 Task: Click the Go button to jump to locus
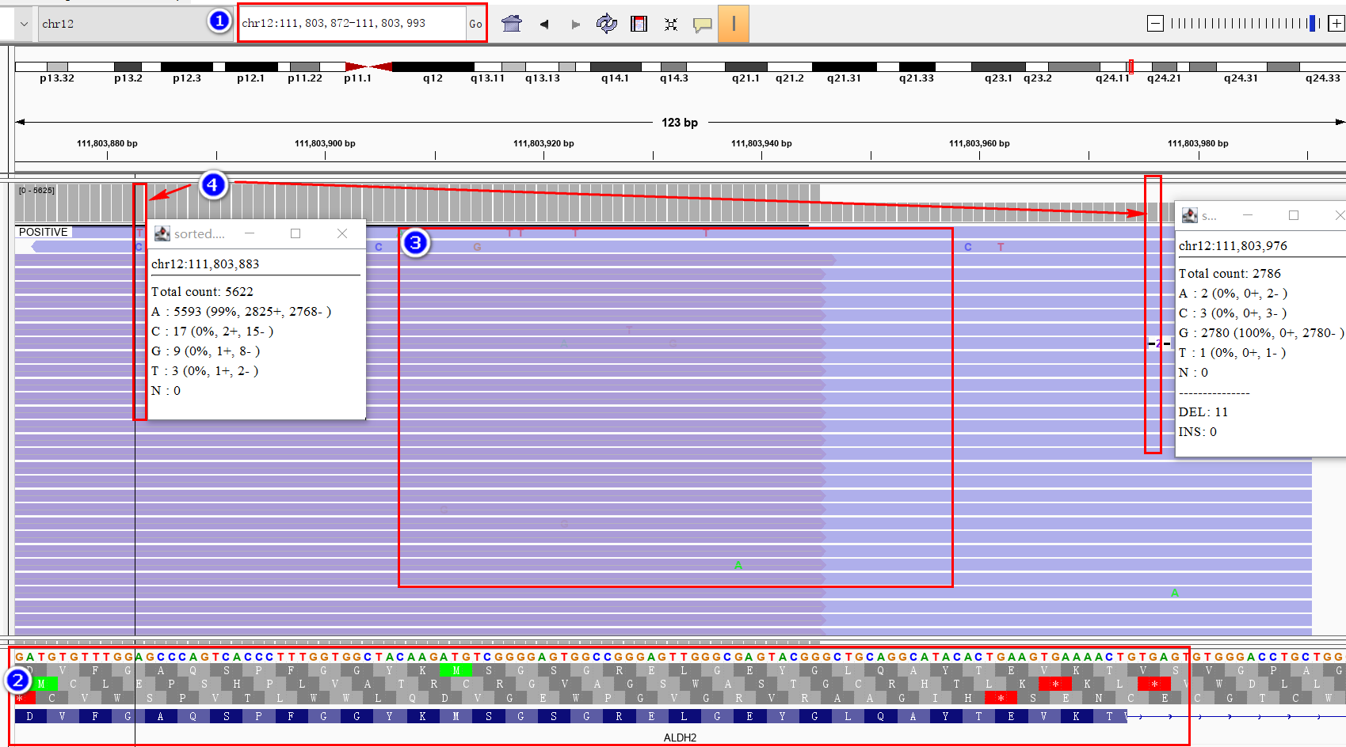475,25
